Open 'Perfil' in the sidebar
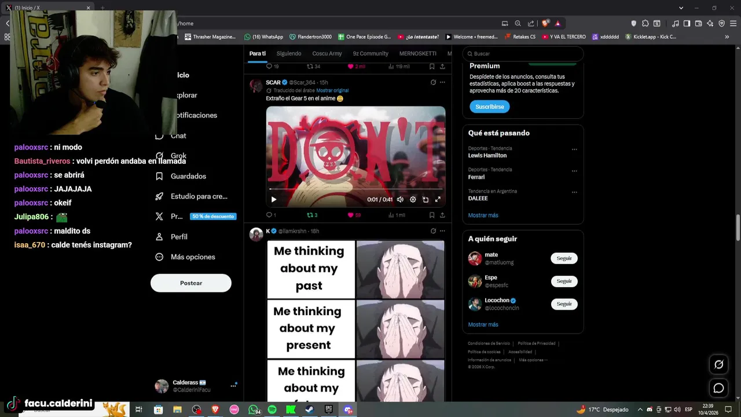This screenshot has width=741, height=417. click(171, 236)
